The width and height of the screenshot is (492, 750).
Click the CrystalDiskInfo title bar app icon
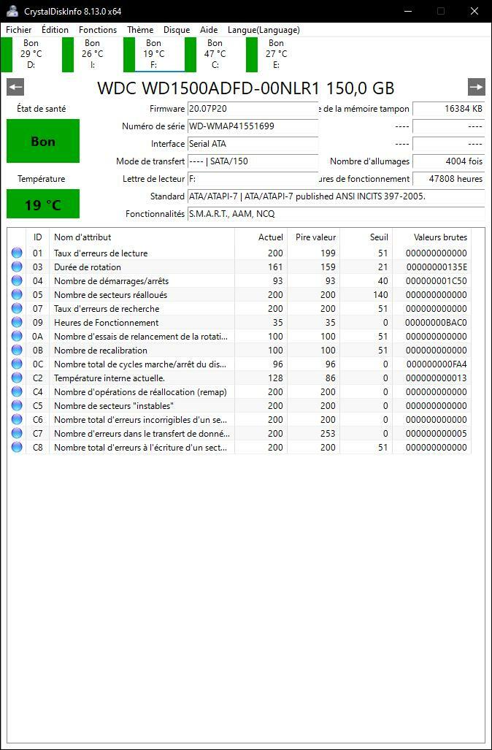pyautogui.click(x=12, y=11)
